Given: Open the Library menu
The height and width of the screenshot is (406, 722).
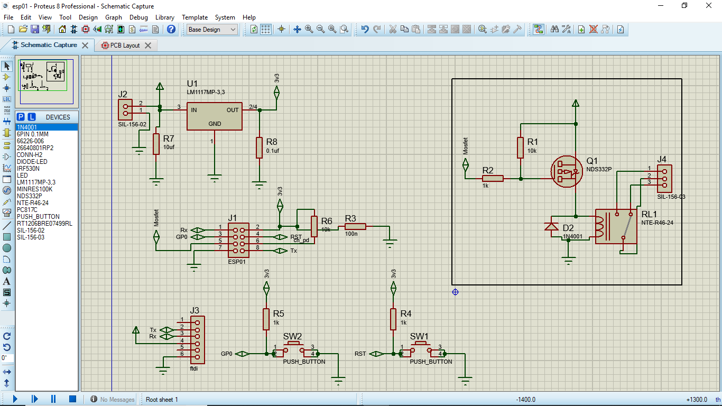Looking at the screenshot, I should 165,17.
